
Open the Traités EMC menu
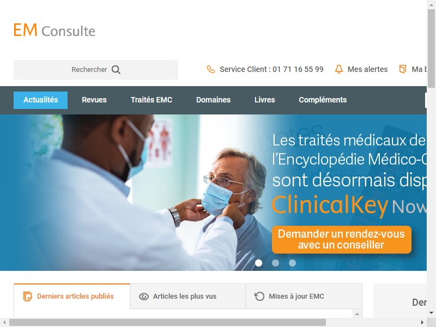point(152,100)
